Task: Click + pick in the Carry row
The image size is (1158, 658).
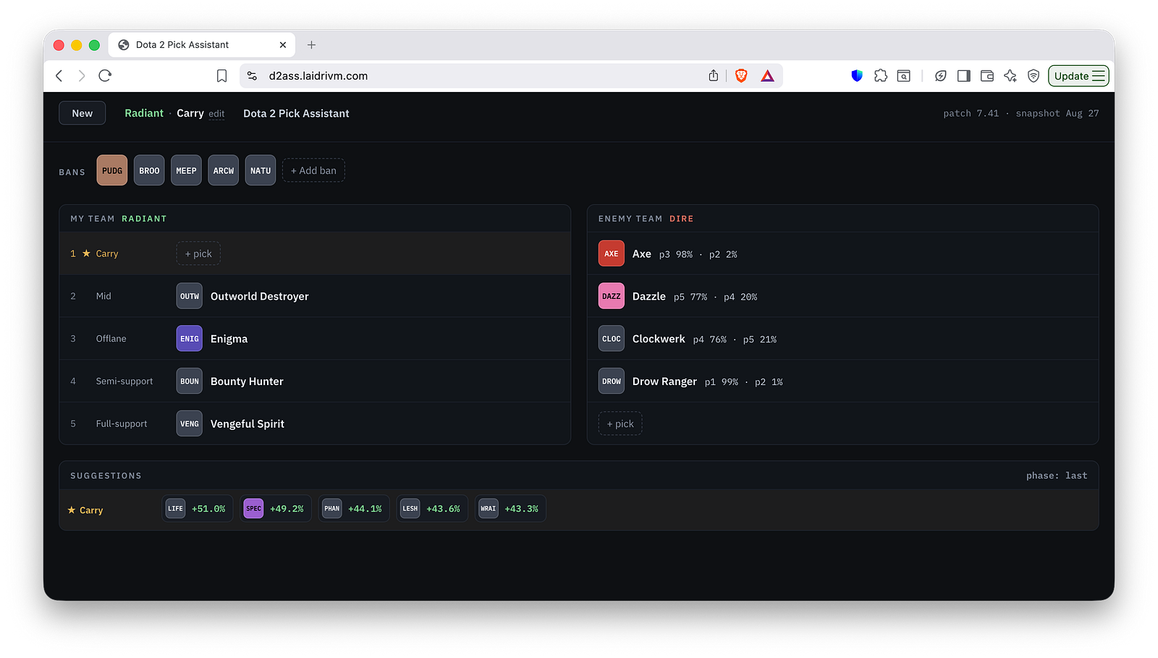Action: coord(198,254)
